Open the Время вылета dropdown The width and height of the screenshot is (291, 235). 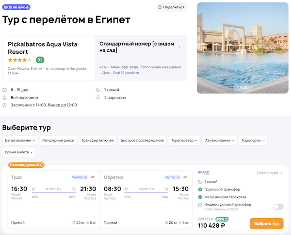(19, 152)
